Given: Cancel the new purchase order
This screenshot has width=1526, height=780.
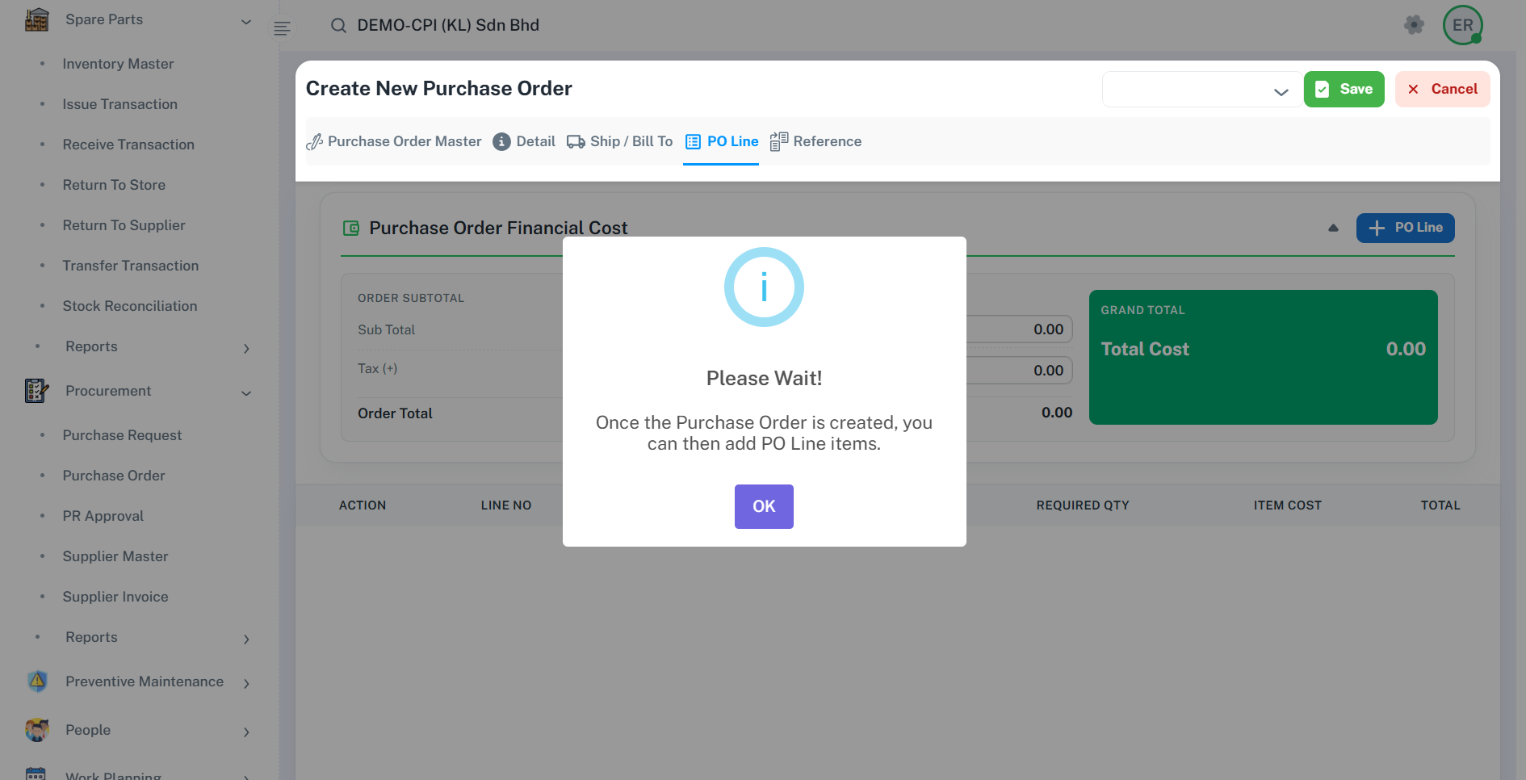Looking at the screenshot, I should (1442, 90).
